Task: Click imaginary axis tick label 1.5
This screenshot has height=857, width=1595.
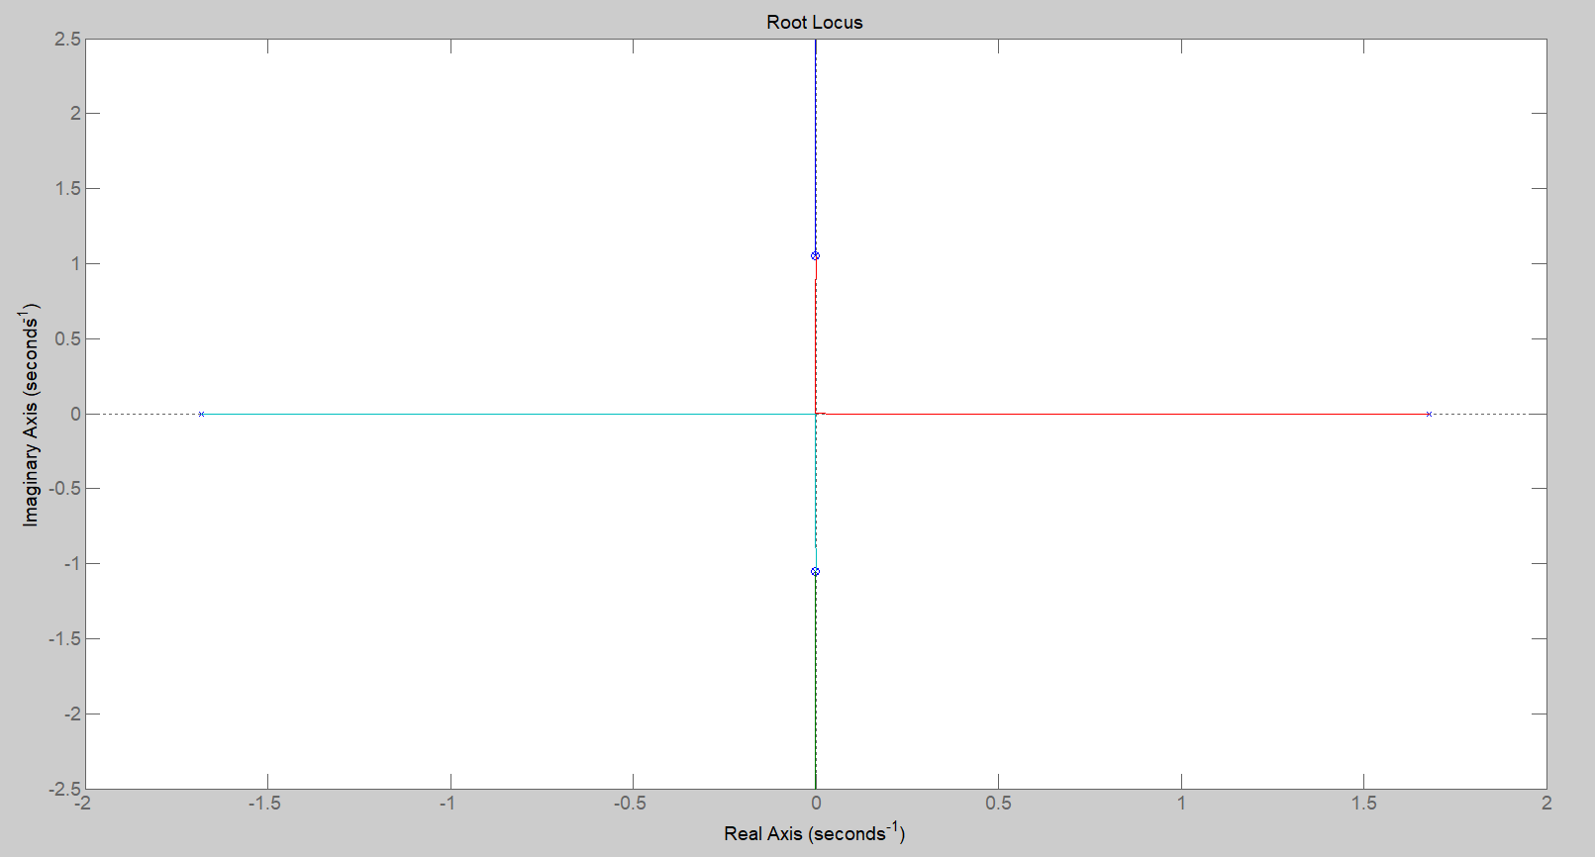Action: 68,188
